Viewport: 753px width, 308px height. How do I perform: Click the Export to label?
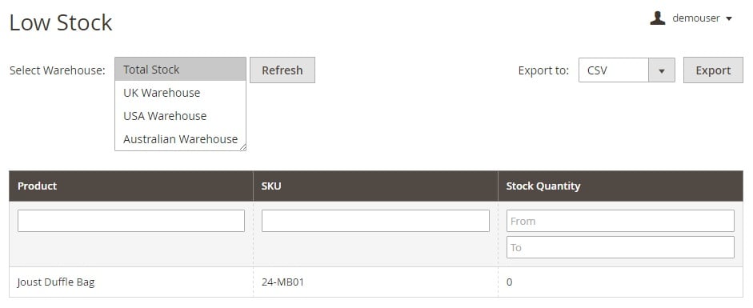click(543, 70)
